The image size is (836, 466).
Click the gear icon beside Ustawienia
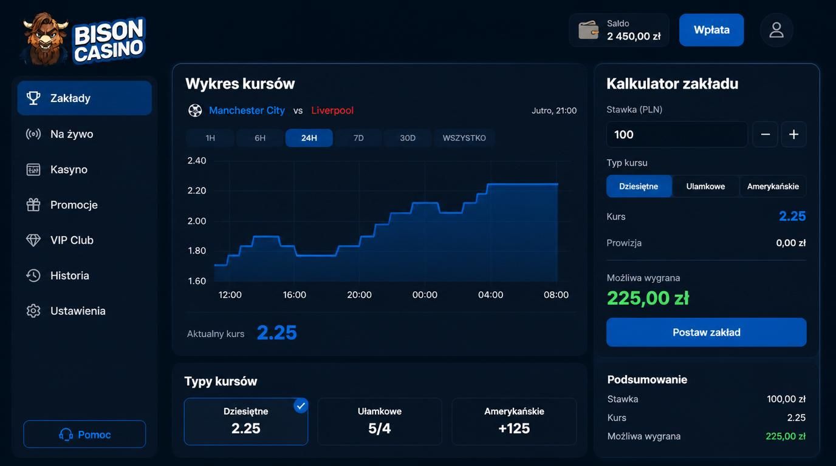click(33, 311)
